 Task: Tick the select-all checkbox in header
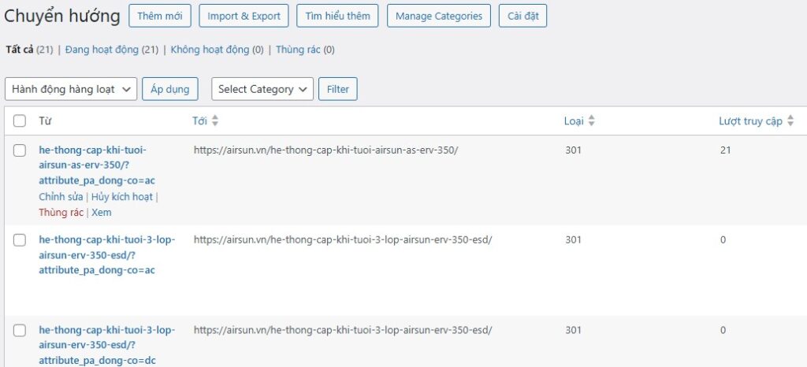pos(20,121)
